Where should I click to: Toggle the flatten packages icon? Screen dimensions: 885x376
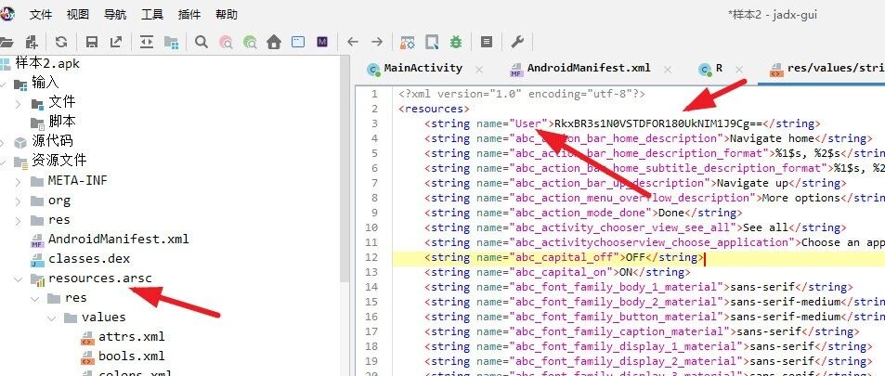(171, 42)
